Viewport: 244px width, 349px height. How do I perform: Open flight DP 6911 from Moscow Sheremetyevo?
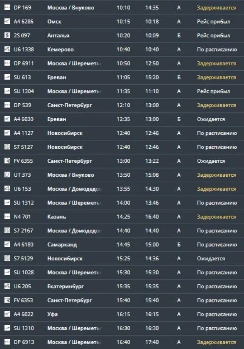(x=122, y=63)
